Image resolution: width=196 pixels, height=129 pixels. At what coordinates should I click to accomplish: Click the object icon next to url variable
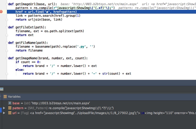[10, 113]
